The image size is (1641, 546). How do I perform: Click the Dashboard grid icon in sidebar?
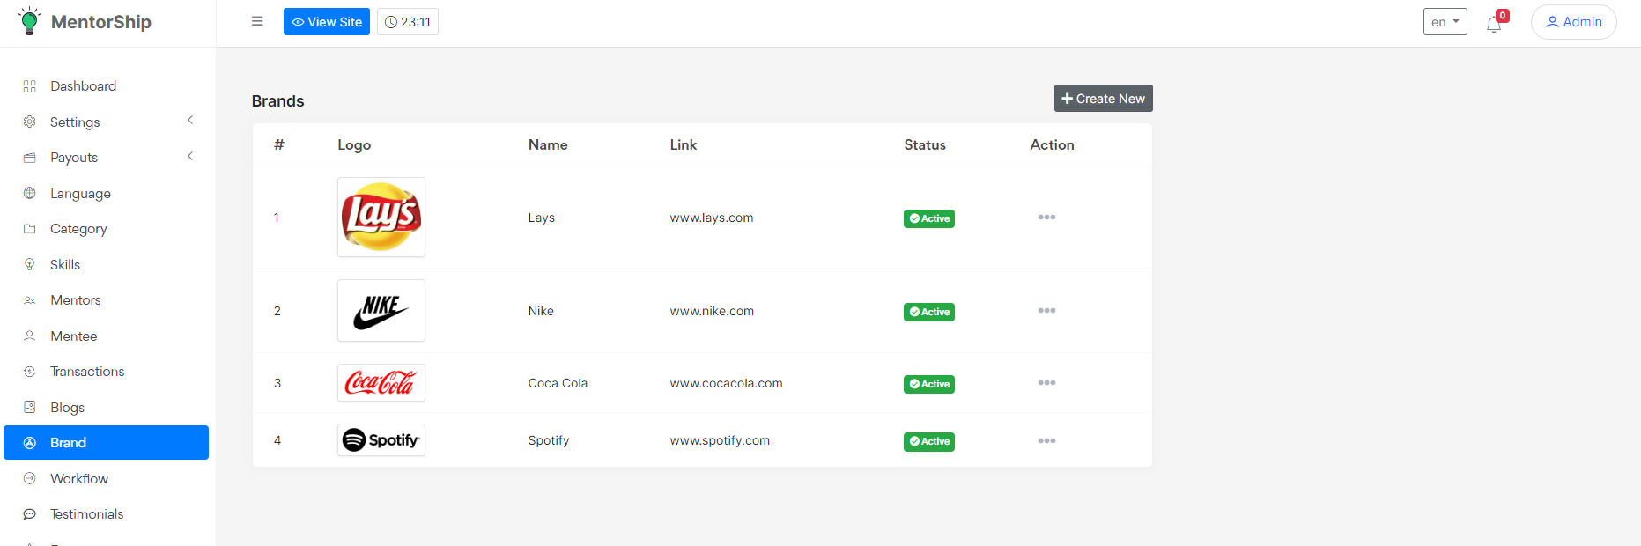coord(30,86)
